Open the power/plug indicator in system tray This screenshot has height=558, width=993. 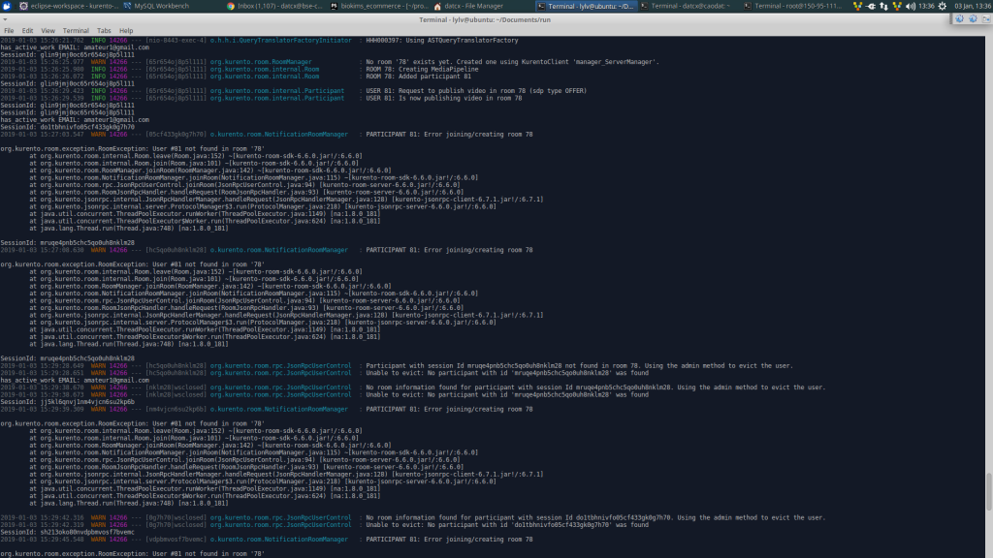(871, 6)
